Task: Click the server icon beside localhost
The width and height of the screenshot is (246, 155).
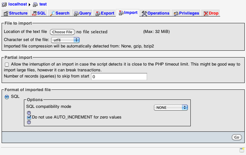Action: tap(5, 5)
